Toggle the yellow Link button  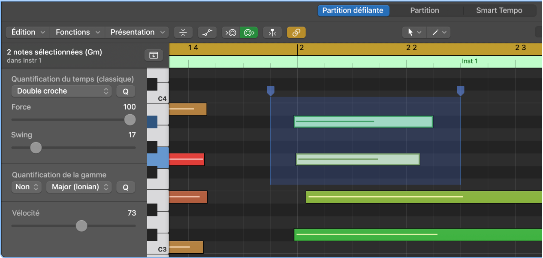[x=296, y=32]
